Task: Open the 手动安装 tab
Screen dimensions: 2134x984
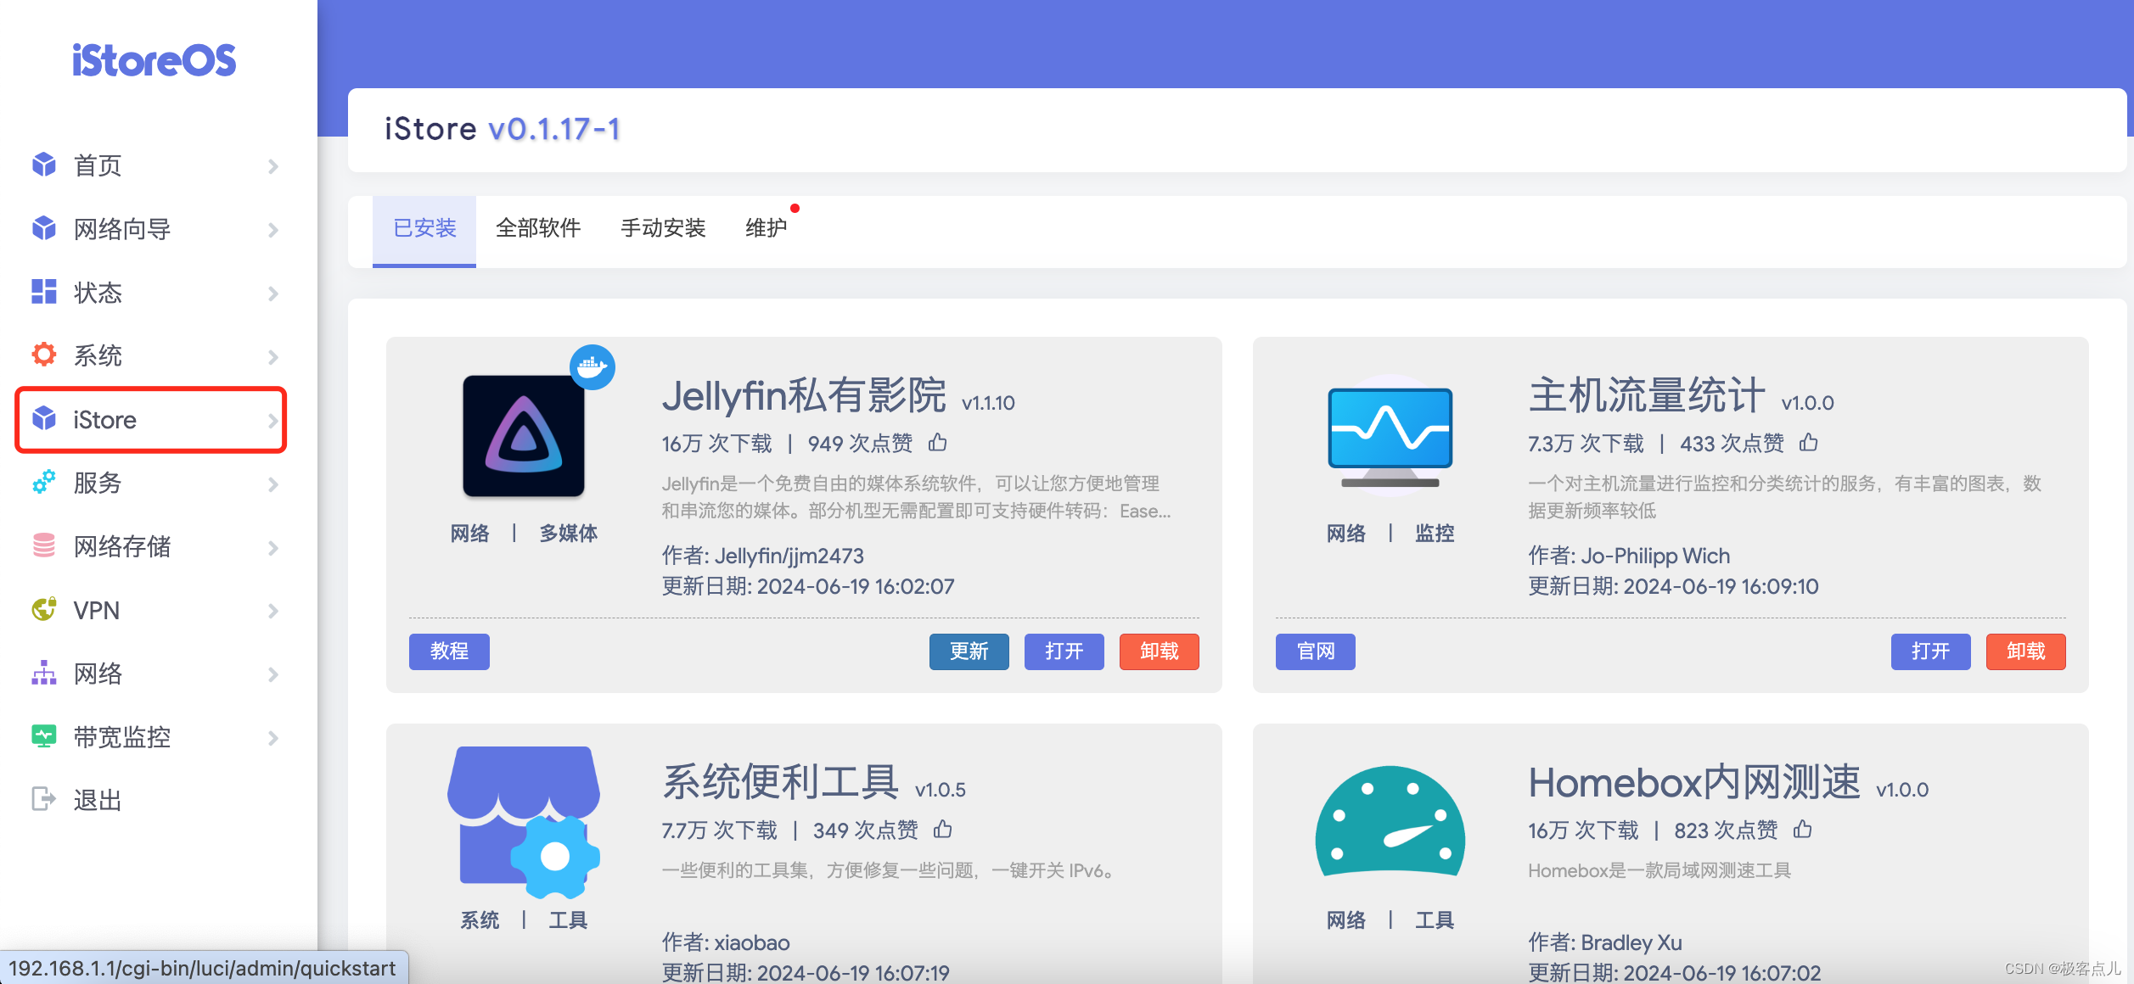Action: [663, 228]
